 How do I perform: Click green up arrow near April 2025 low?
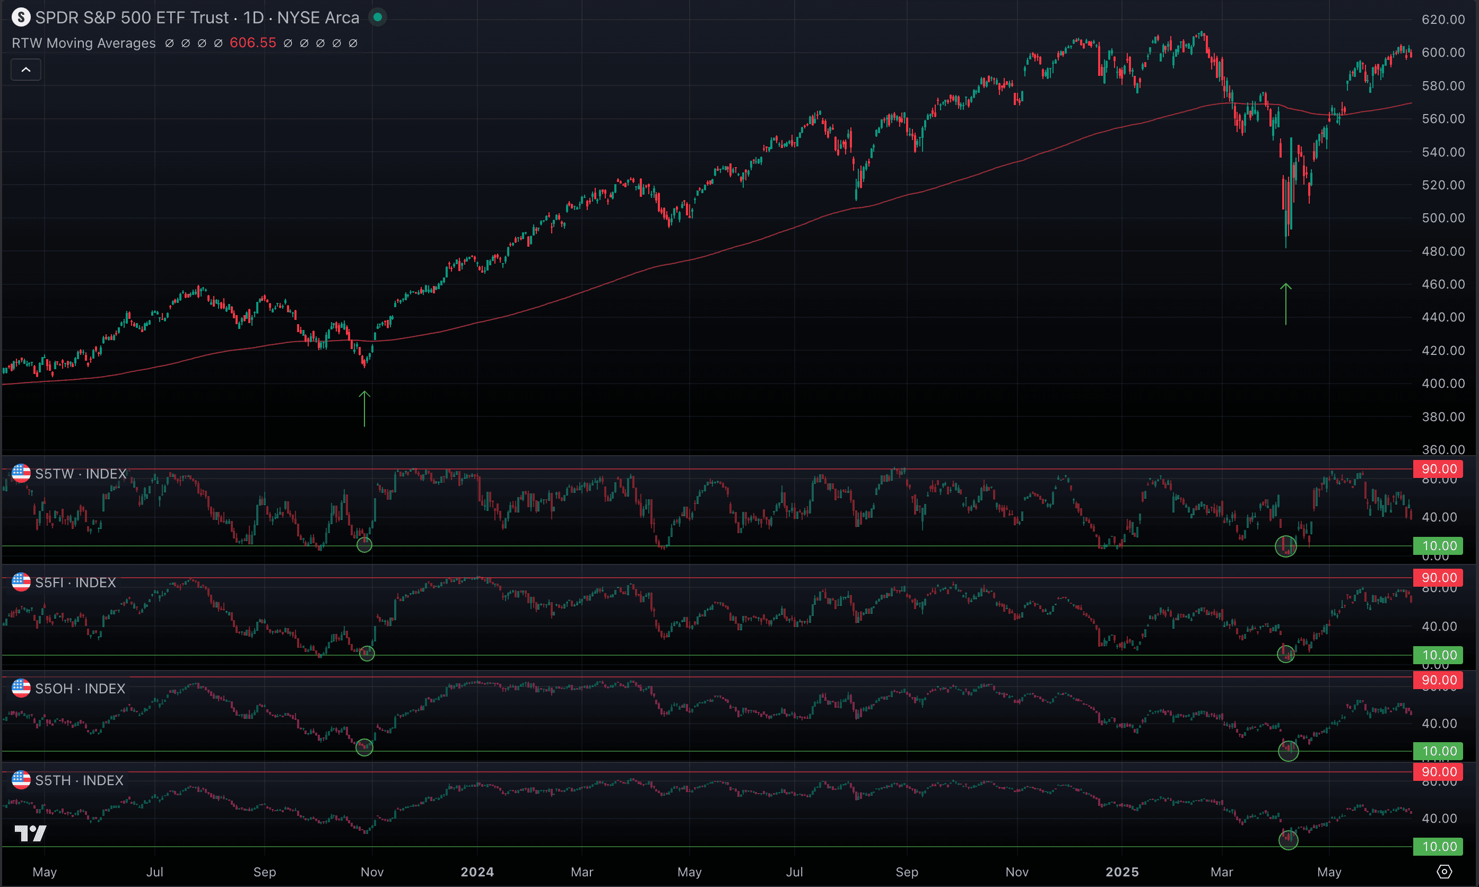point(1285,303)
